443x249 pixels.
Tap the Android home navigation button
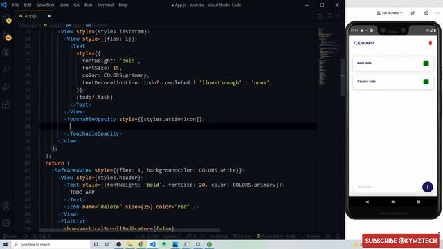tap(393, 202)
